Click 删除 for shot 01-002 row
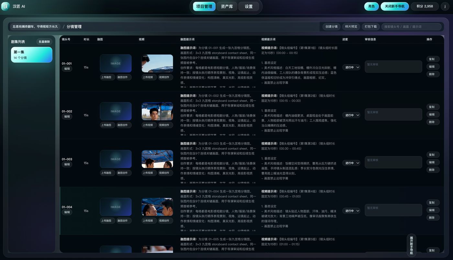 click(433, 122)
